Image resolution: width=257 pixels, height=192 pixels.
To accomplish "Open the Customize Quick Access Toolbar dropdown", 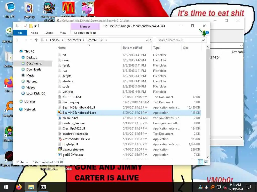I will point(36,26).
